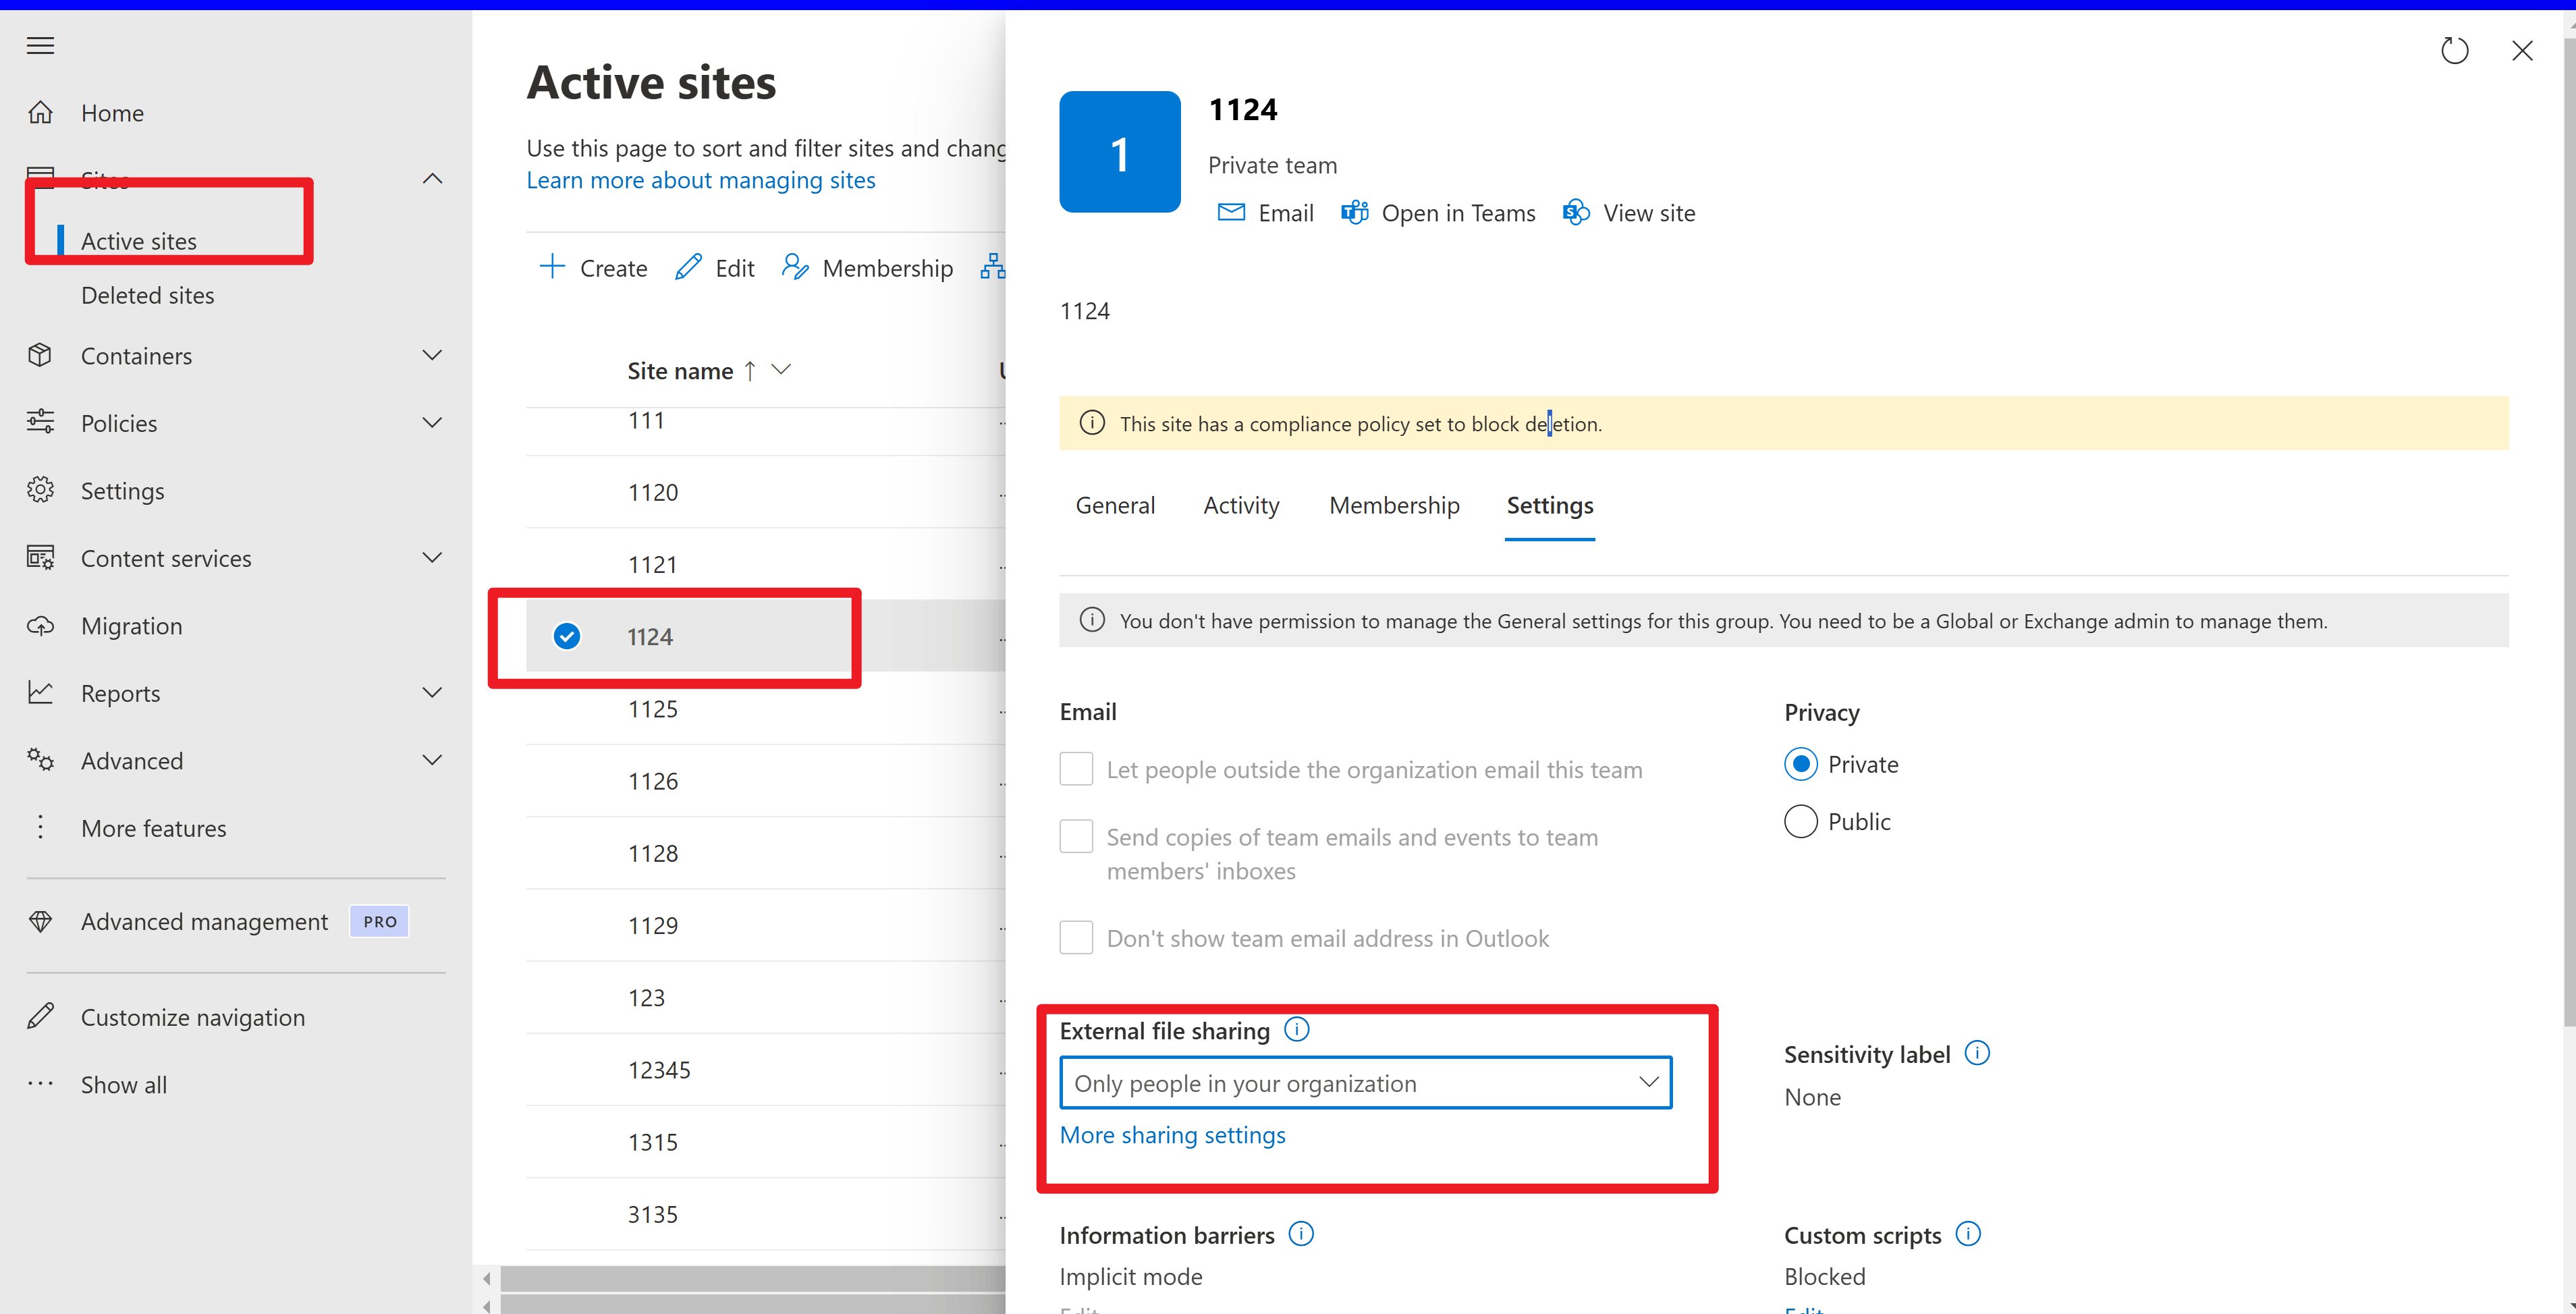Click the refresh icon in site panel
This screenshot has height=1314, width=2576.
pos(2454,50)
